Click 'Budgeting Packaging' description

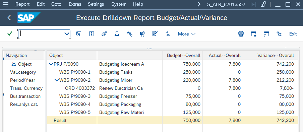[x=120, y=105]
